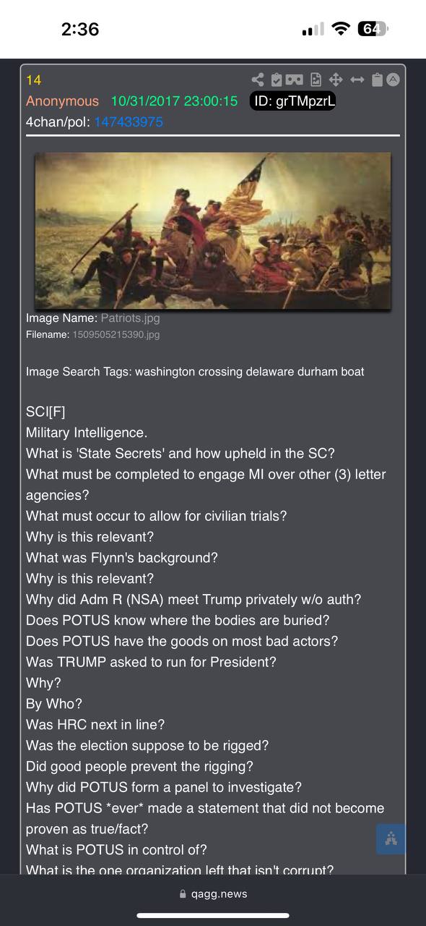The height and width of the screenshot is (926, 426).
Task: Click the Patriots.jpg image name
Action: coord(130,318)
